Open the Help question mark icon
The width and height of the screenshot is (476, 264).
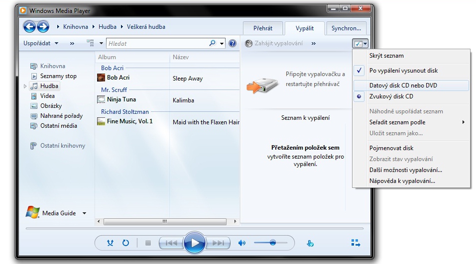233,43
